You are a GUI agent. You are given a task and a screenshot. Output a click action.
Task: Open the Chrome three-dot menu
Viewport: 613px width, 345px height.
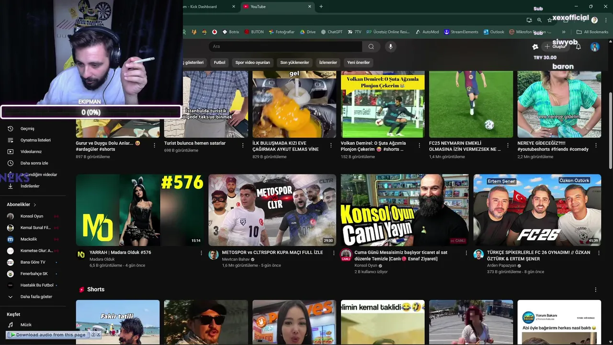point(605,20)
